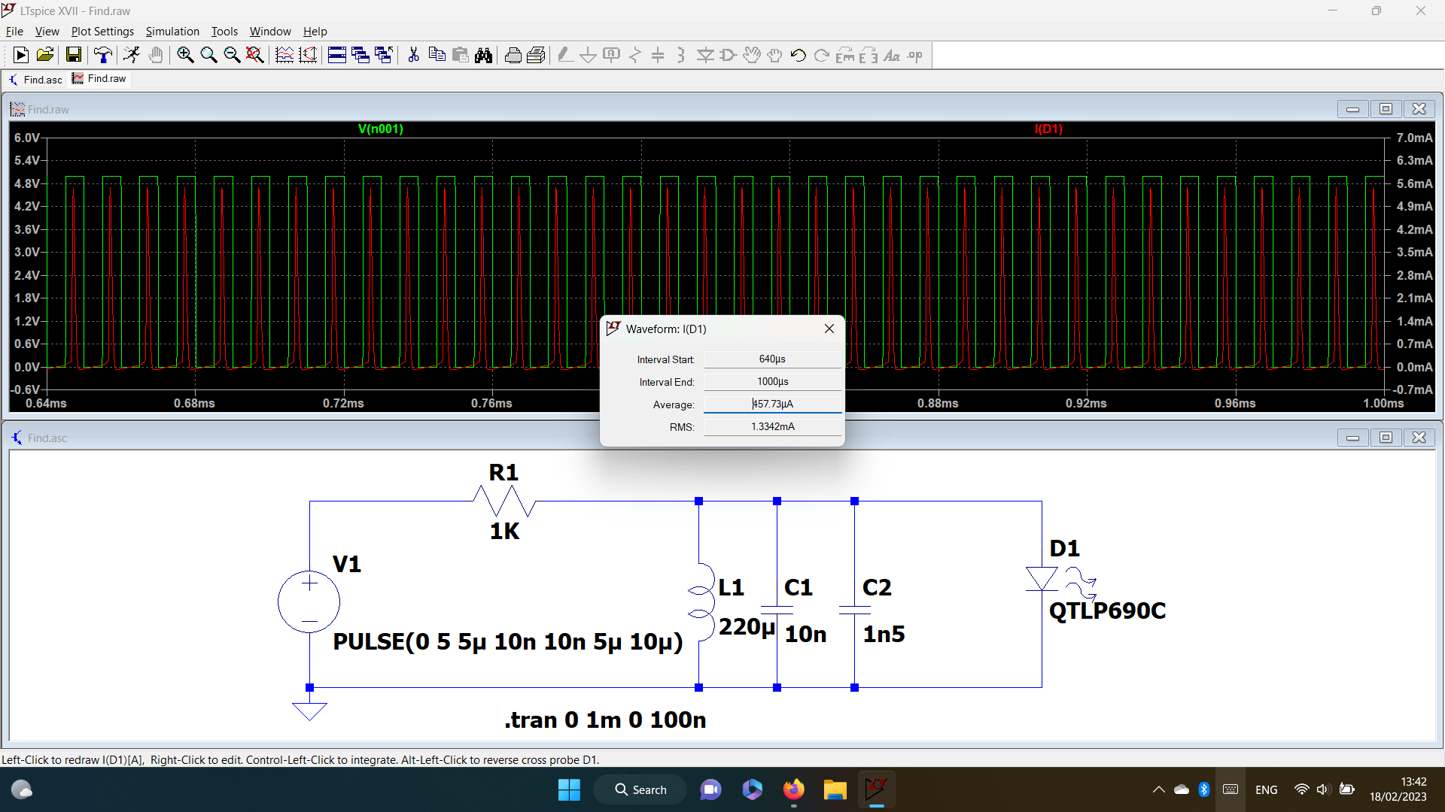Open the Tools menu
1445x812 pixels.
pos(224,31)
